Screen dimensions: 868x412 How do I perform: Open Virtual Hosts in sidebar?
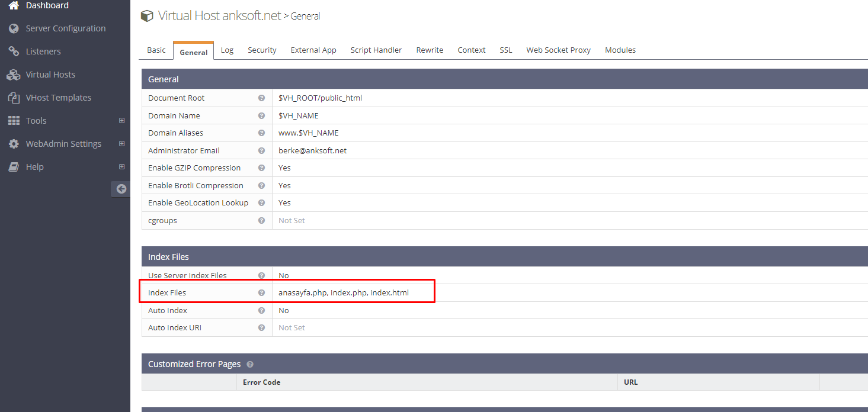(x=50, y=75)
